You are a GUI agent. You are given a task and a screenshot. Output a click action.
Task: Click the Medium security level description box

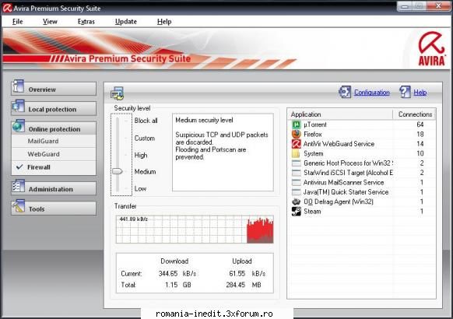point(223,152)
